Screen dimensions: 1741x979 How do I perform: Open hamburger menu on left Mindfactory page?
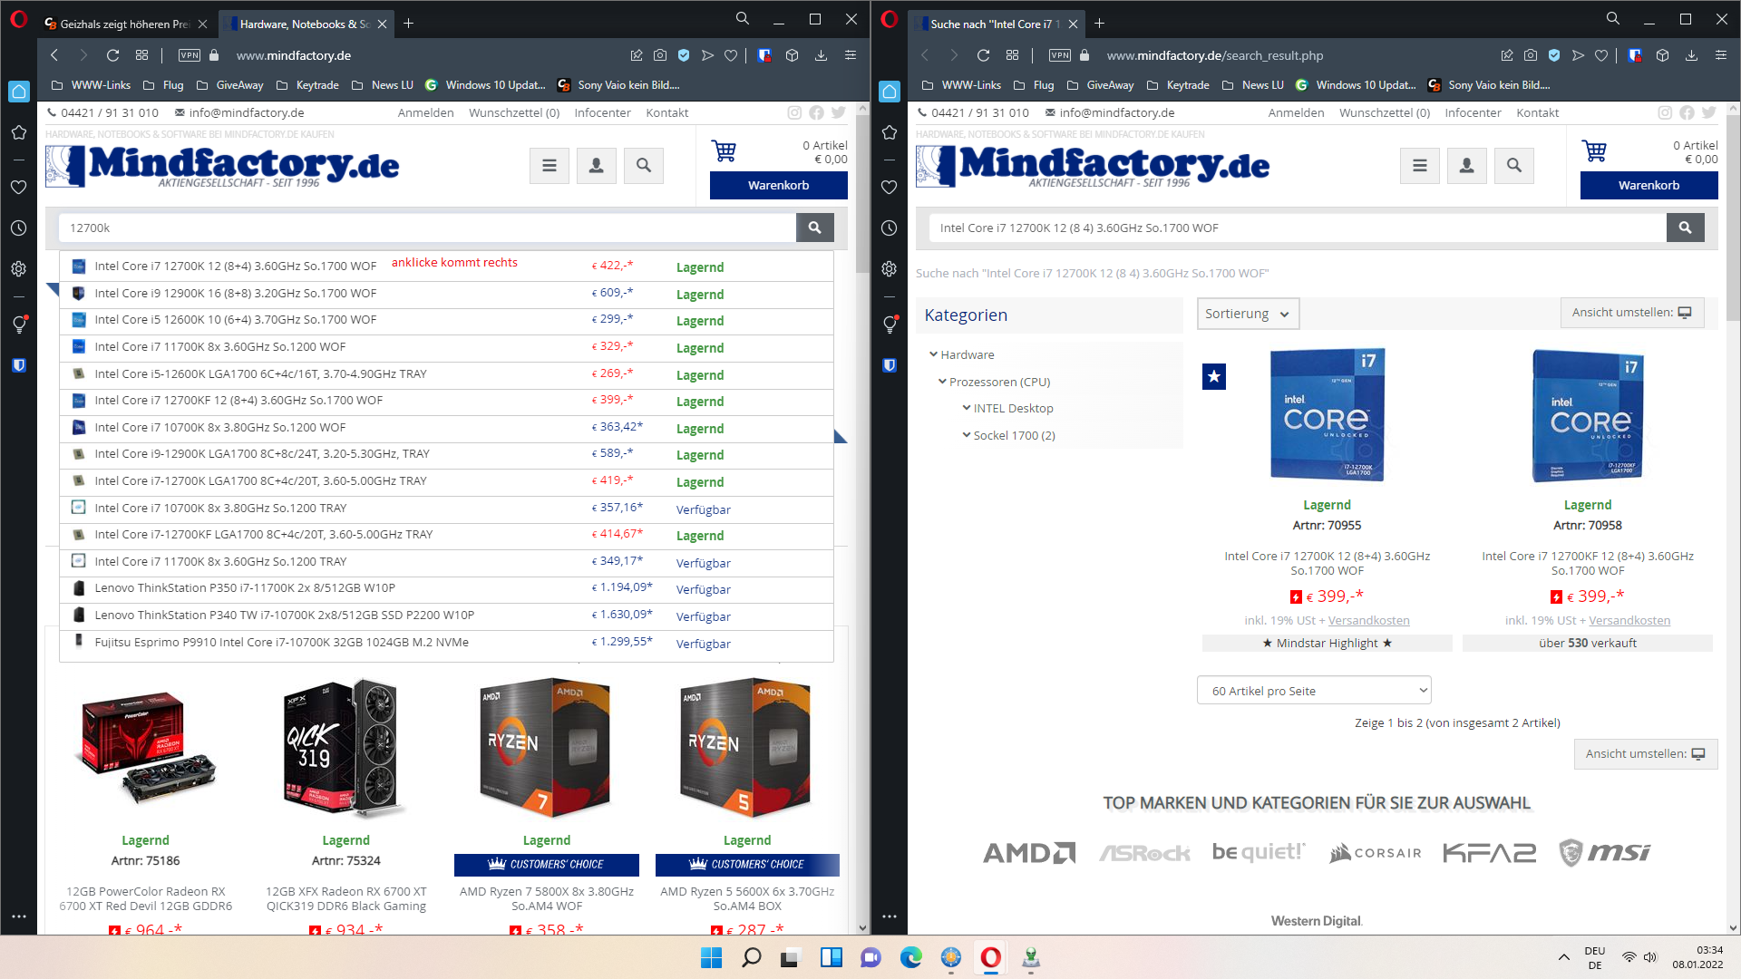(550, 166)
